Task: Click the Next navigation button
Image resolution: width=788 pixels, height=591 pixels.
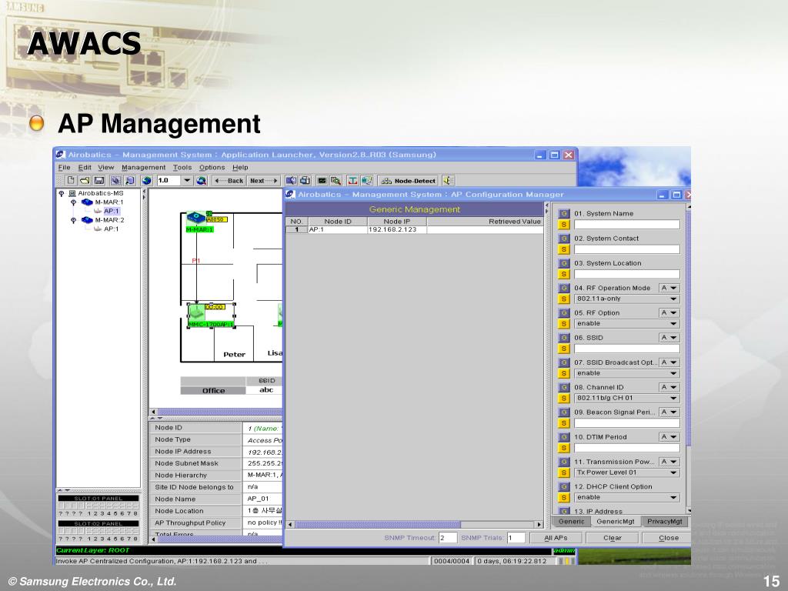Action: tap(264, 180)
